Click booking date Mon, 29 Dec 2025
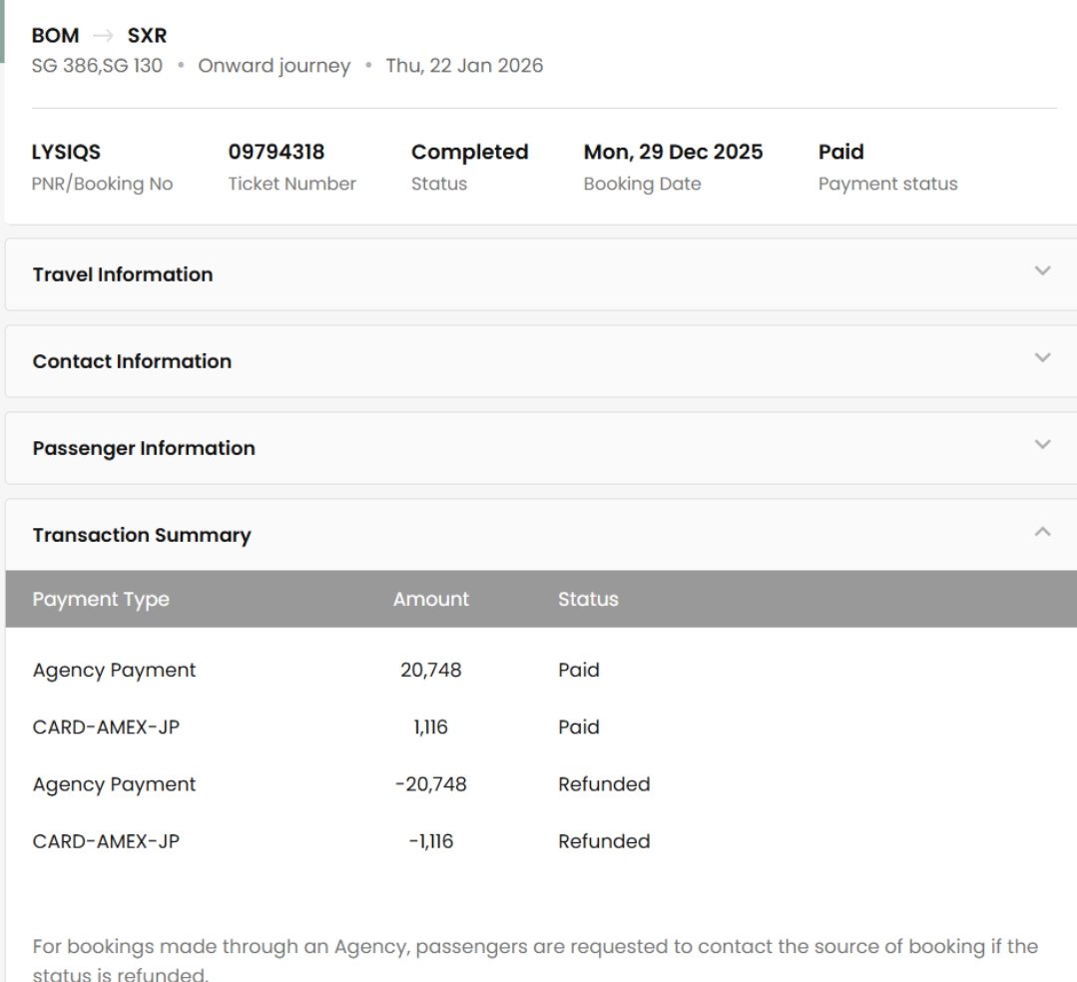The image size is (1077, 982). 673,152
